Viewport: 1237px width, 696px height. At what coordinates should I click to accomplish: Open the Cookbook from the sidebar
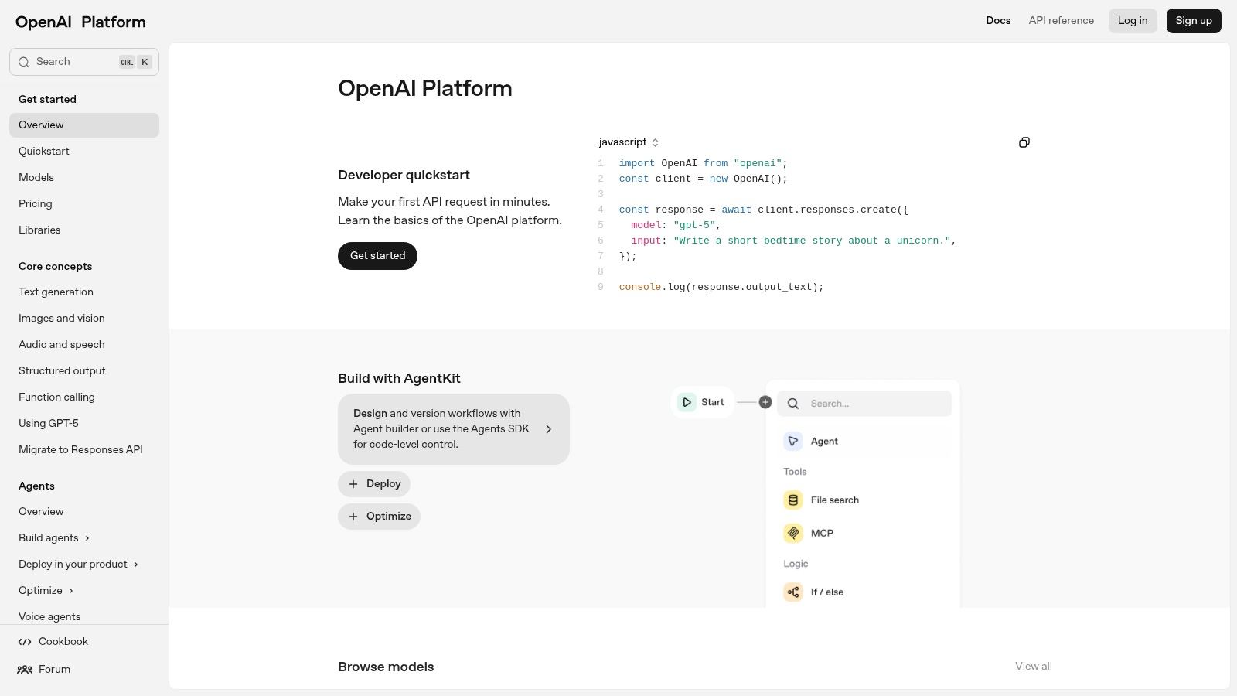(x=63, y=641)
